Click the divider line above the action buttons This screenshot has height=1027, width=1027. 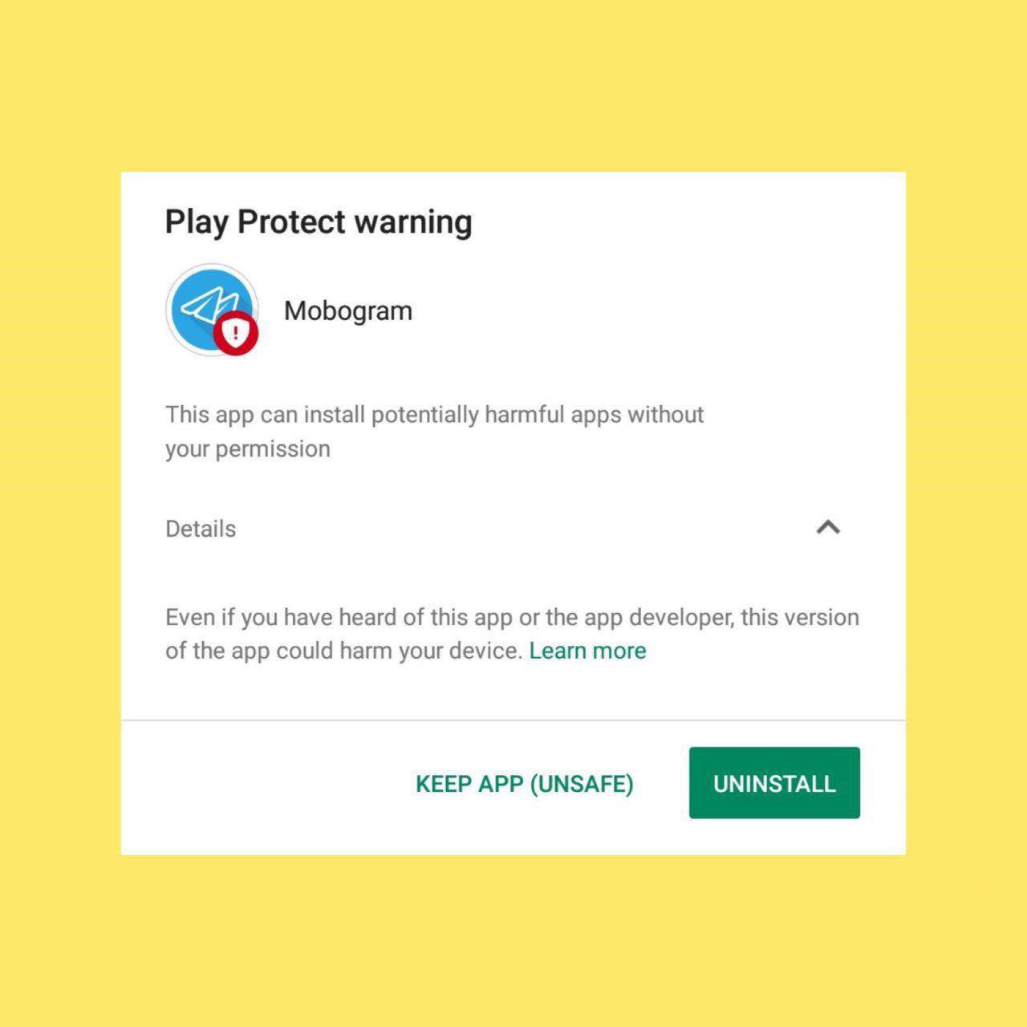pos(513,721)
